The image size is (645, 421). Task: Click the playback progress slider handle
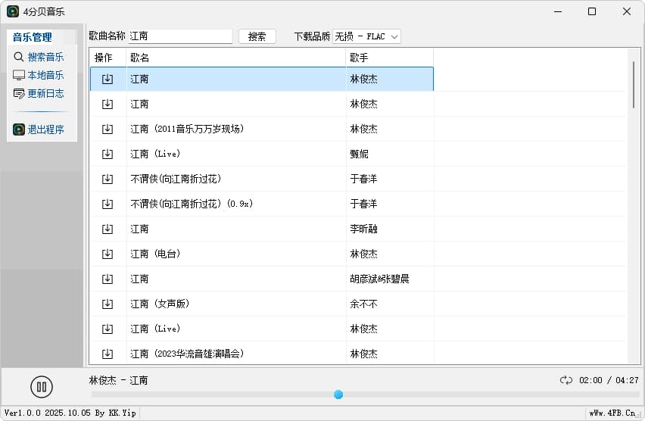tap(338, 394)
